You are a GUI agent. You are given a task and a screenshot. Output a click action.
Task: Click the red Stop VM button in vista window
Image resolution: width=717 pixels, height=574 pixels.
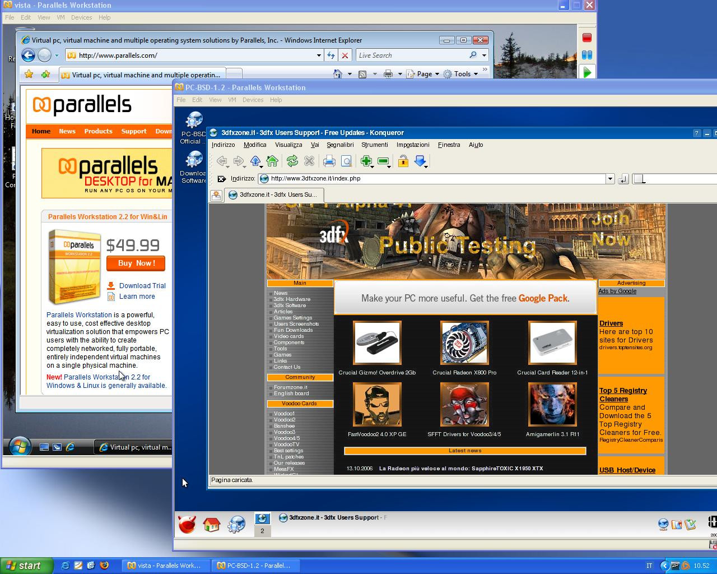[586, 38]
